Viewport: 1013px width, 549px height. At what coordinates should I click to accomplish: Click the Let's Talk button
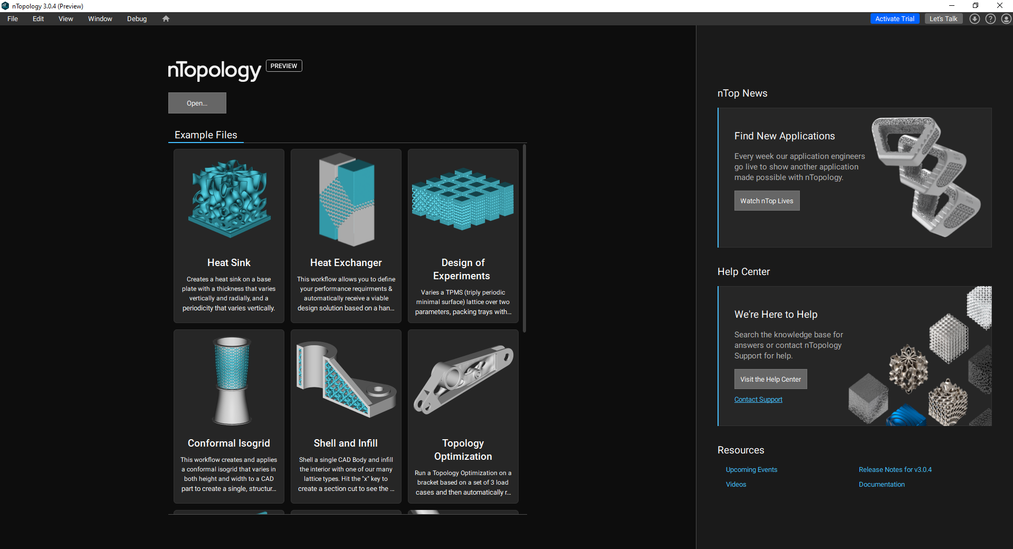pyautogui.click(x=943, y=18)
